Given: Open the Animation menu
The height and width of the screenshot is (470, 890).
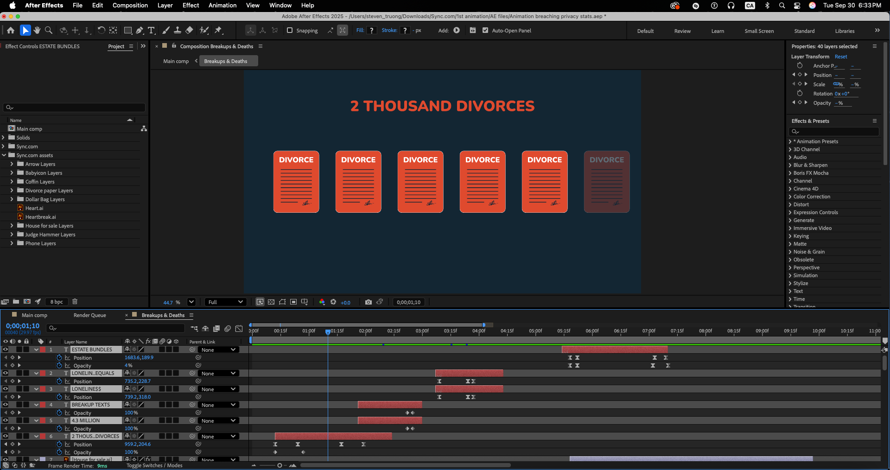Looking at the screenshot, I should 222,5.
